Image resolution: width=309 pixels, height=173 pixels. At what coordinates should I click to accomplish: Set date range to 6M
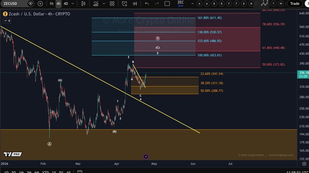click(37, 172)
